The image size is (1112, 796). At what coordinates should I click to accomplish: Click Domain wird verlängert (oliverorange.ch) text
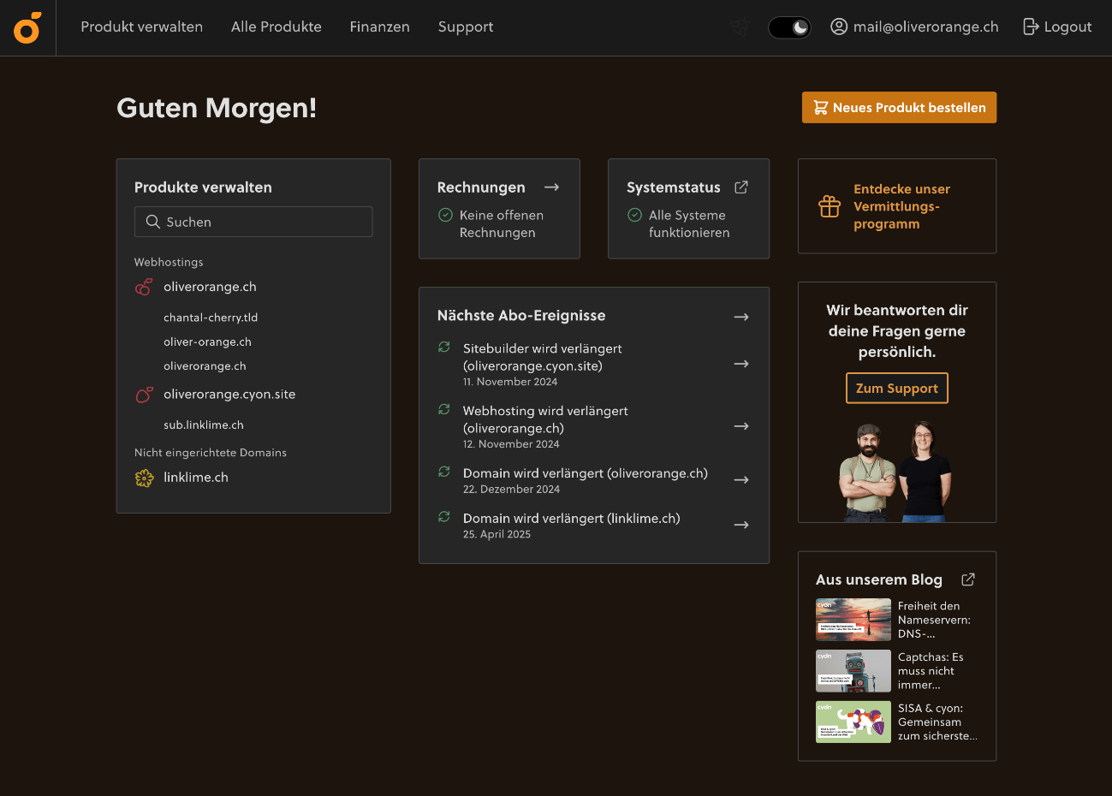click(586, 473)
